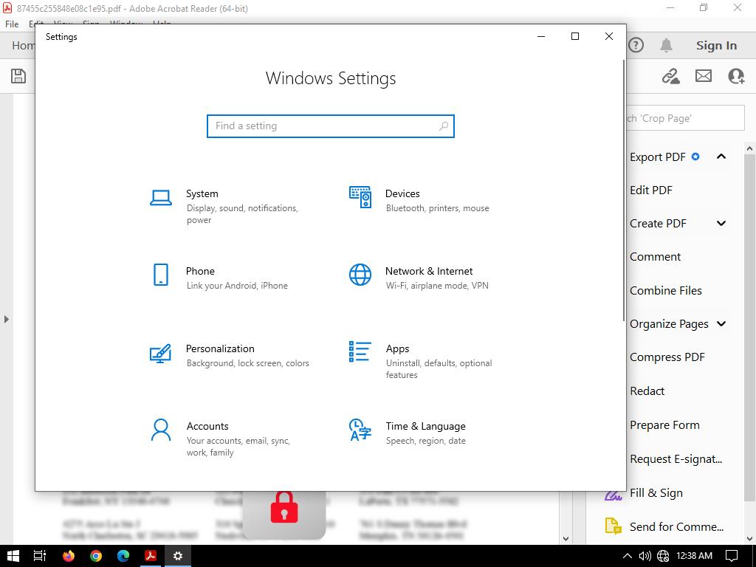Open Firefox from the taskbar
The image size is (756, 567).
pos(69,556)
